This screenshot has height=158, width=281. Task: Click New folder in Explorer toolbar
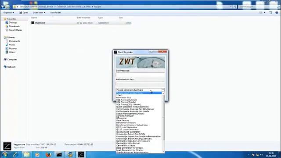pos(56,13)
